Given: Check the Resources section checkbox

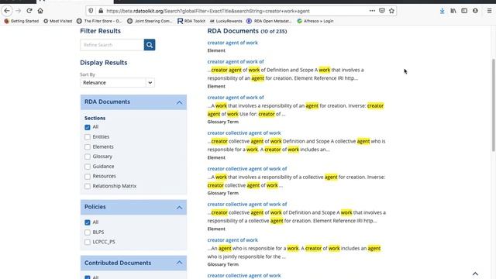Looking at the screenshot, I should pyautogui.click(x=88, y=176).
